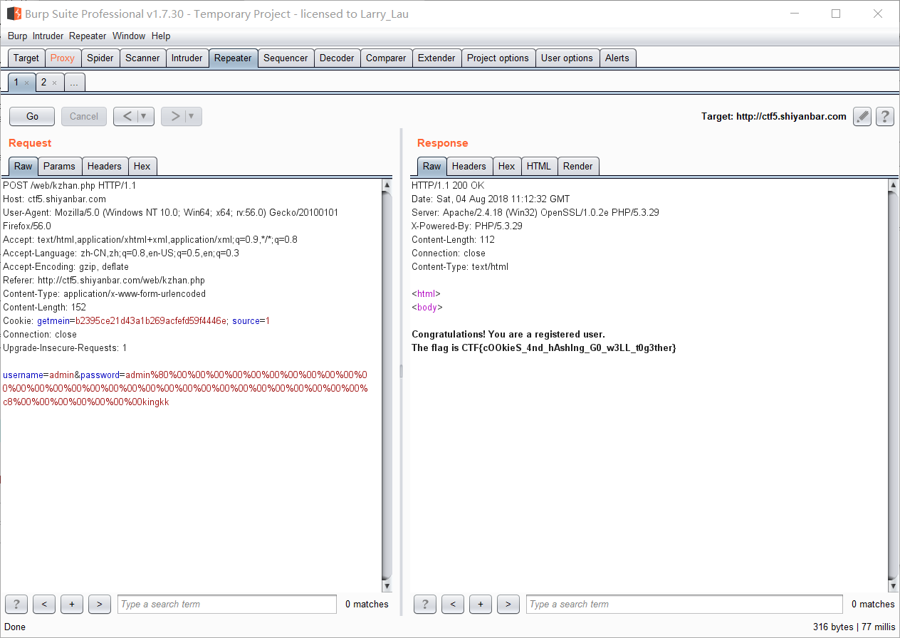Switch to the Sequencer tab
This screenshot has height=638, width=900.
click(x=286, y=58)
